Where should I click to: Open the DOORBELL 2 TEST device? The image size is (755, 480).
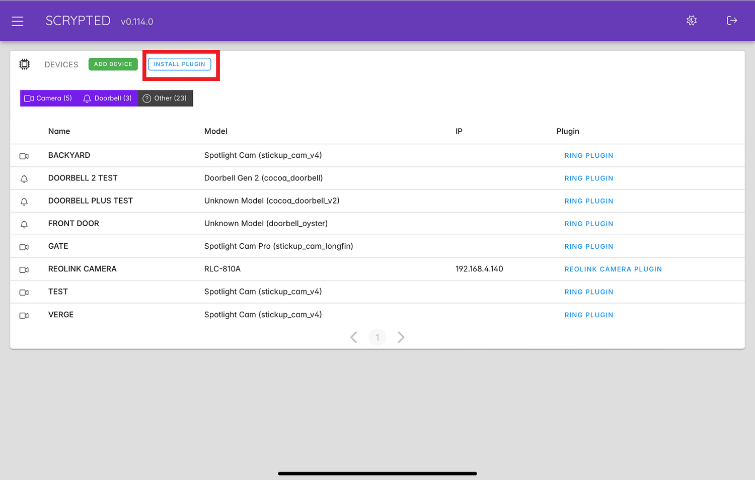coord(83,178)
